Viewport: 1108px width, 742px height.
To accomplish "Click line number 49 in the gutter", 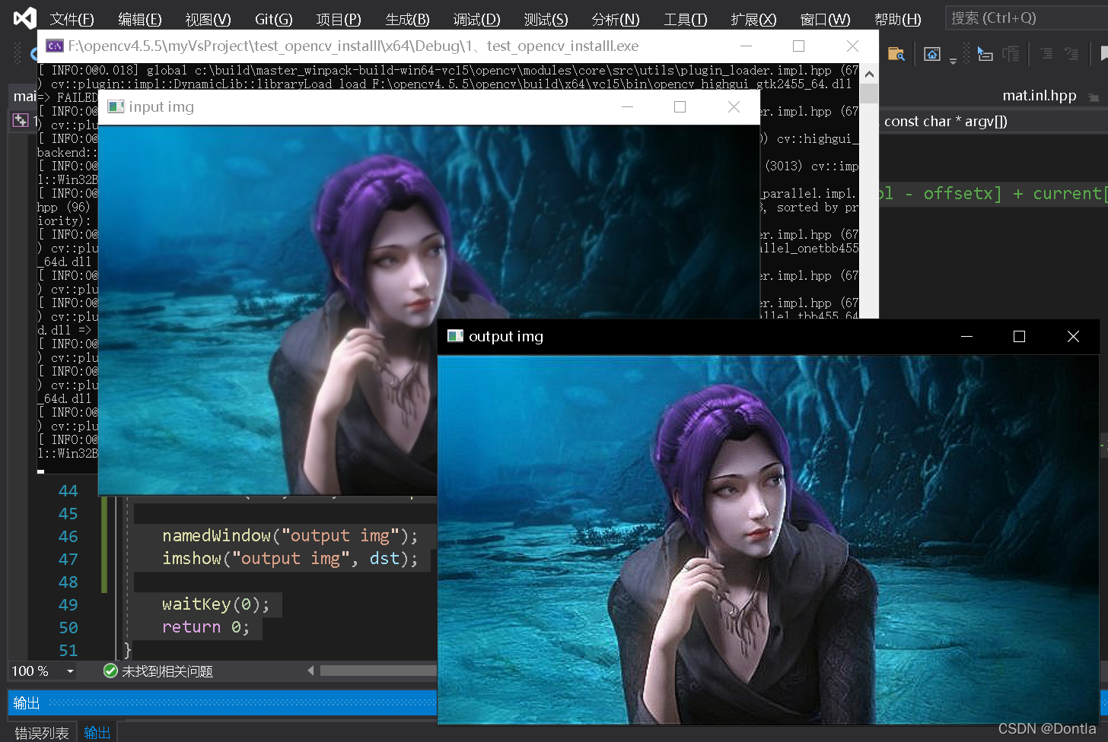I will click(68, 604).
